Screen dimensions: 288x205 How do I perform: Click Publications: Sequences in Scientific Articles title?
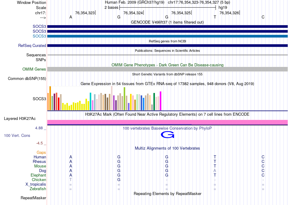(167, 51)
